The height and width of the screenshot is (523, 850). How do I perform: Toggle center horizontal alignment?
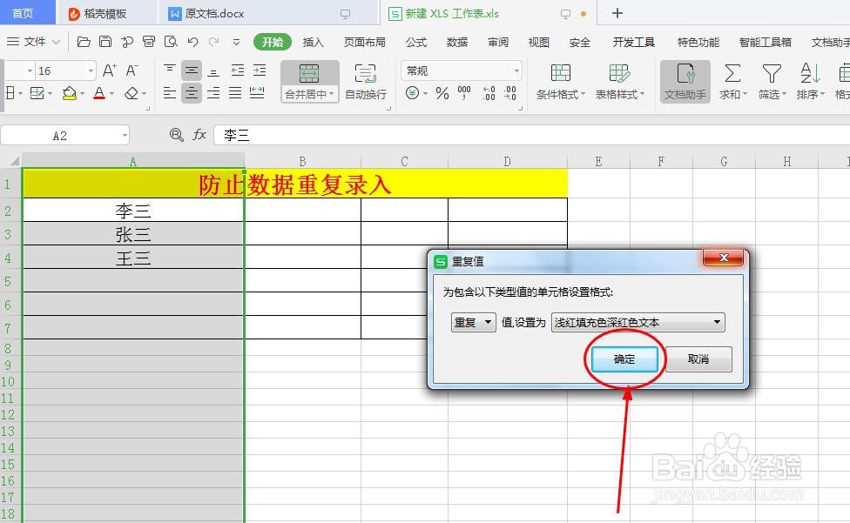pyautogui.click(x=191, y=94)
